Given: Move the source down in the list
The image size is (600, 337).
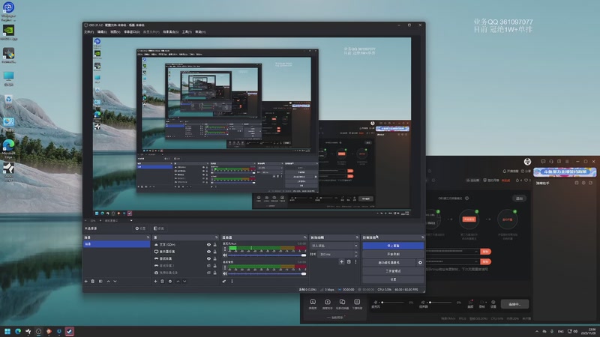Looking at the screenshot, I should pyautogui.click(x=184, y=282).
